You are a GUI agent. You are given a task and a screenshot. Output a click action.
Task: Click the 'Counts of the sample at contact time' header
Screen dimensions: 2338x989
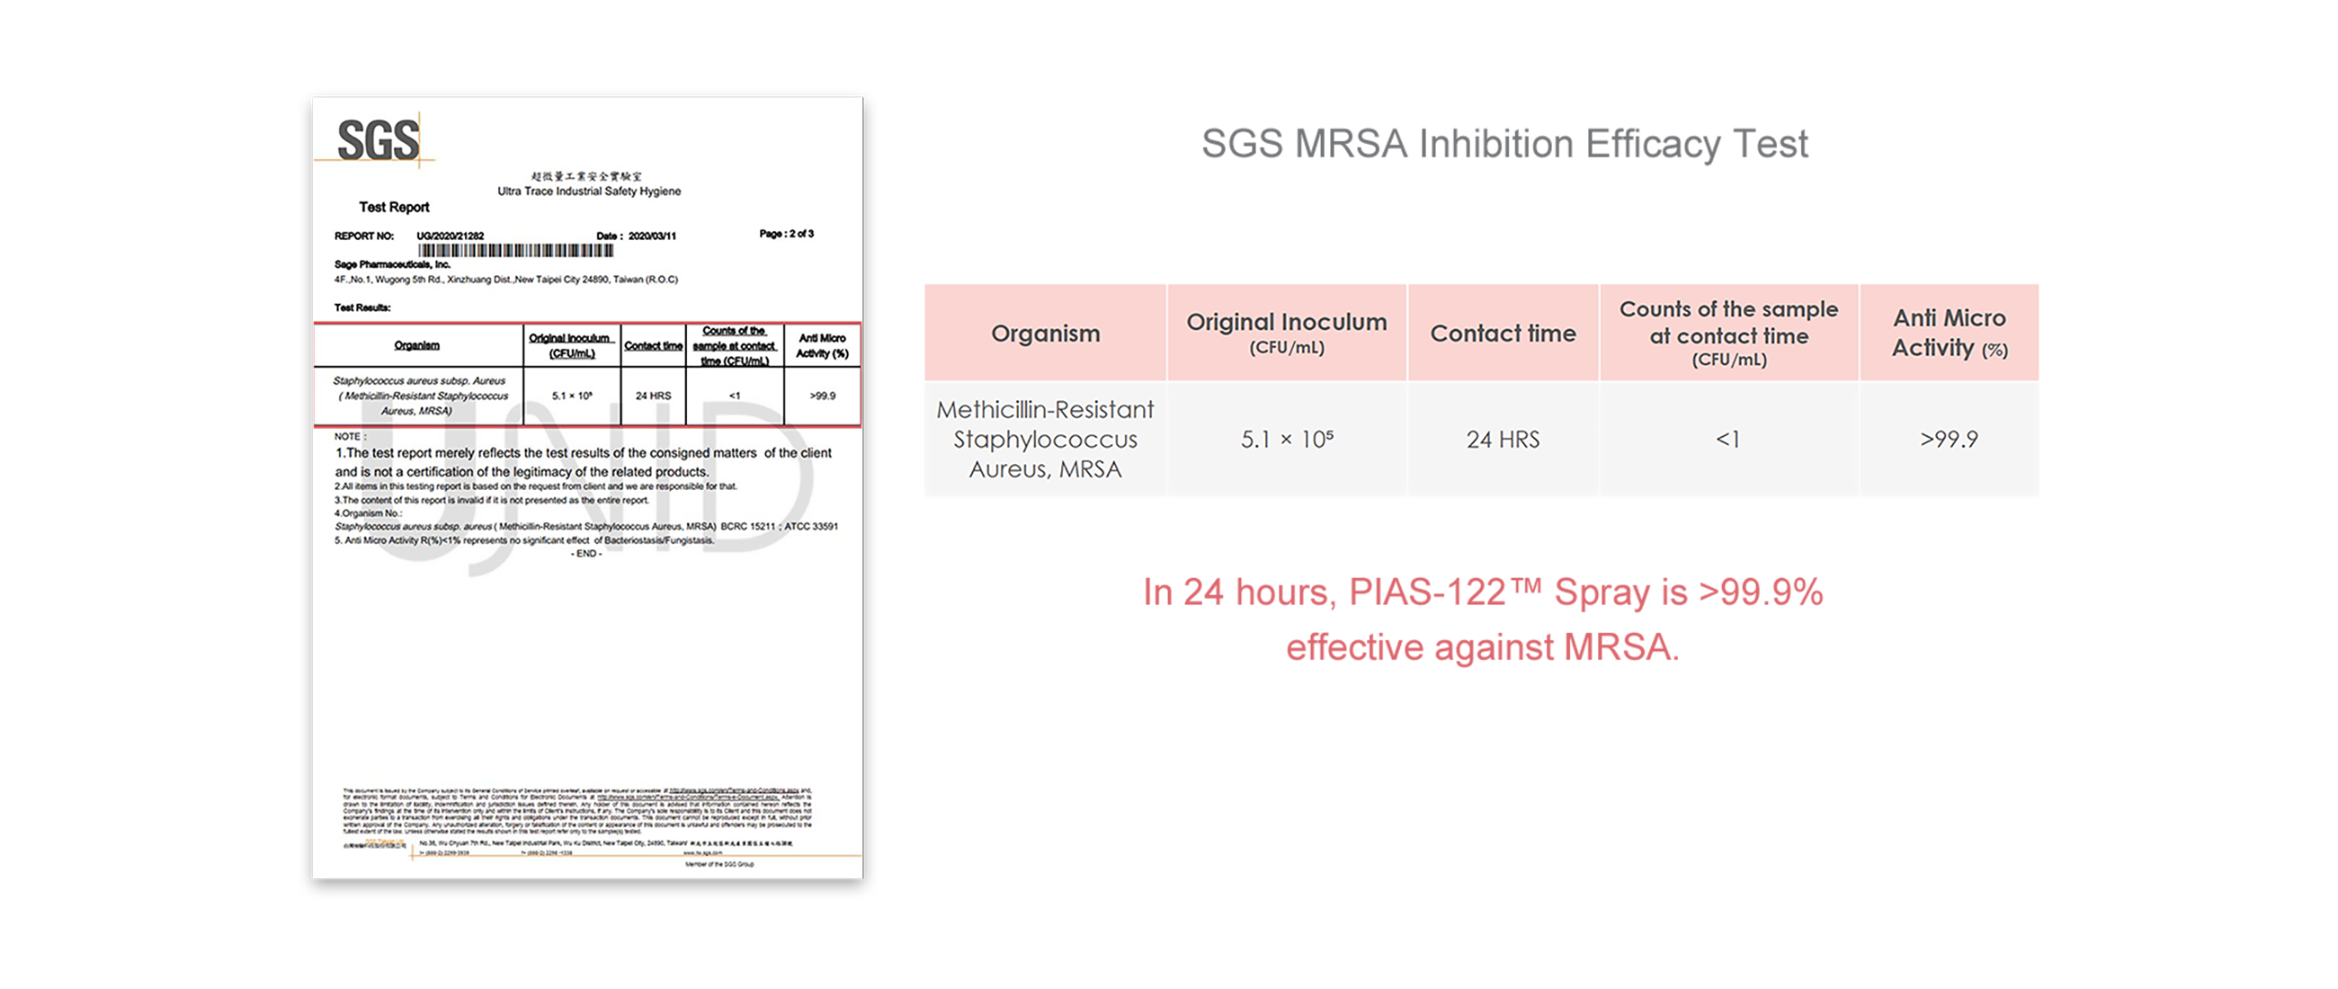1729,333
